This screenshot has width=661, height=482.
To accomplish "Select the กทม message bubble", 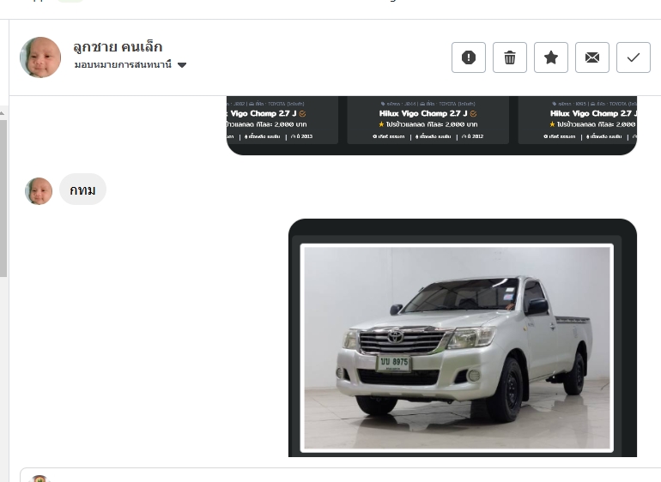I will [x=82, y=190].
